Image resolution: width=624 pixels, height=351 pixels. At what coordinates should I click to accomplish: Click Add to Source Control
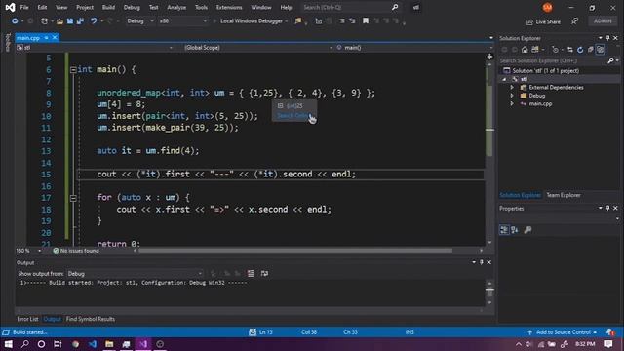(563, 332)
